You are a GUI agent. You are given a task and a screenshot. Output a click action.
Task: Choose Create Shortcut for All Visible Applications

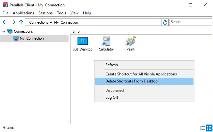144,74
